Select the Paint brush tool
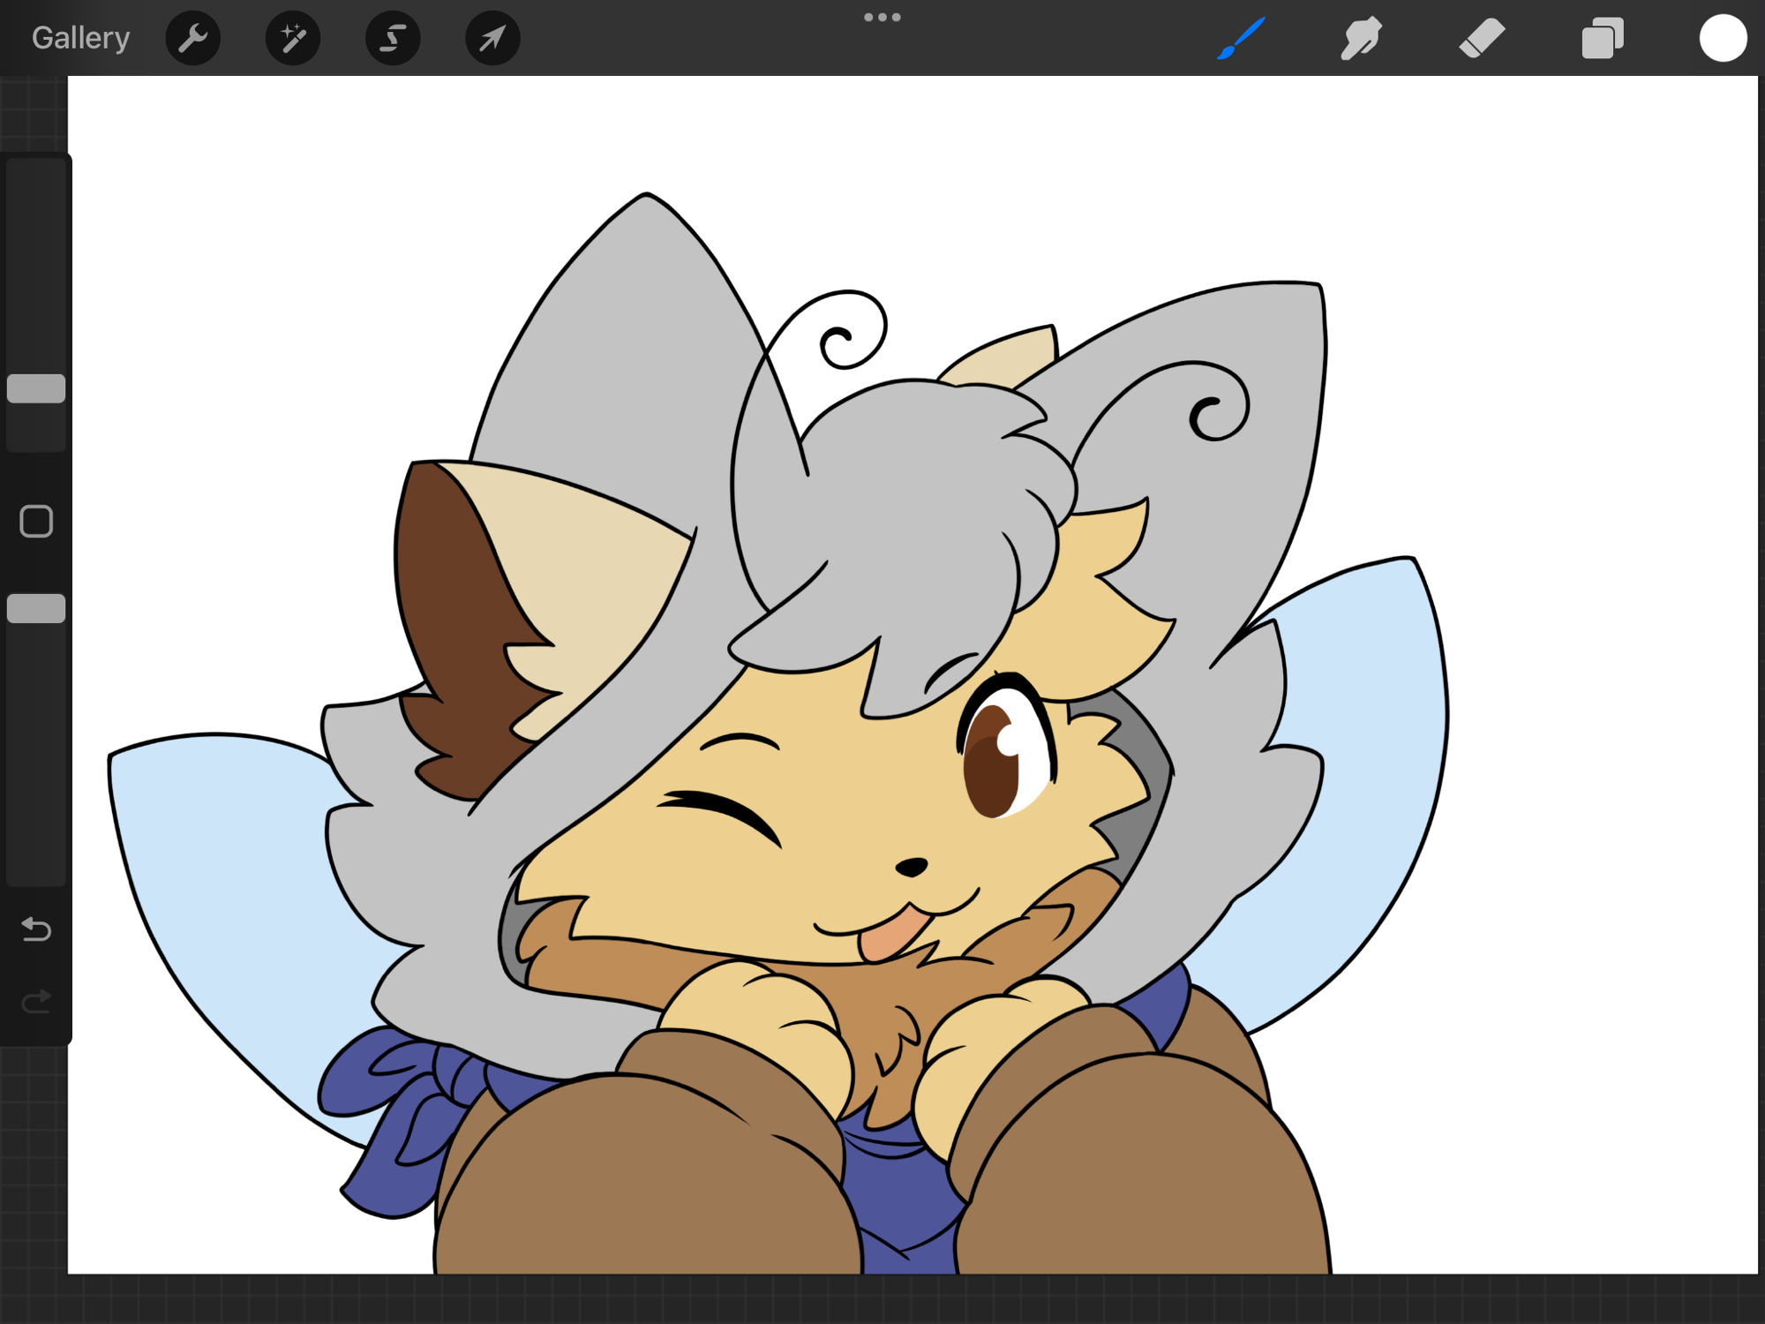This screenshot has width=1765, height=1324. (x=1242, y=38)
